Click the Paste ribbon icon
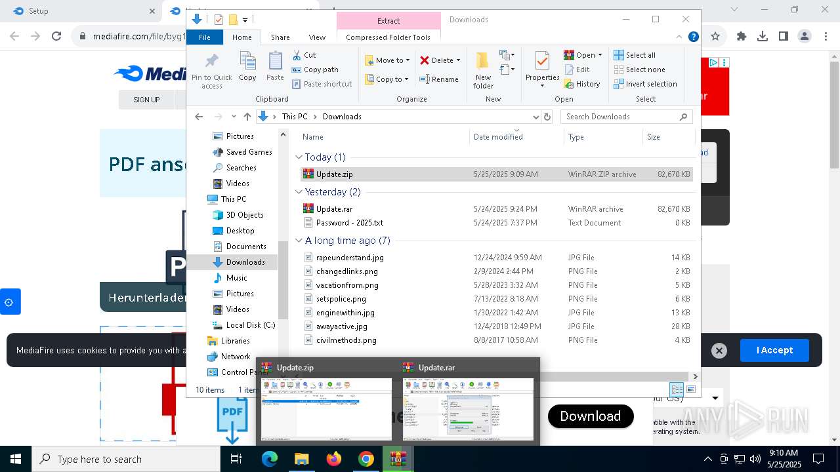Screen dimensions: 840x472 point(275,66)
